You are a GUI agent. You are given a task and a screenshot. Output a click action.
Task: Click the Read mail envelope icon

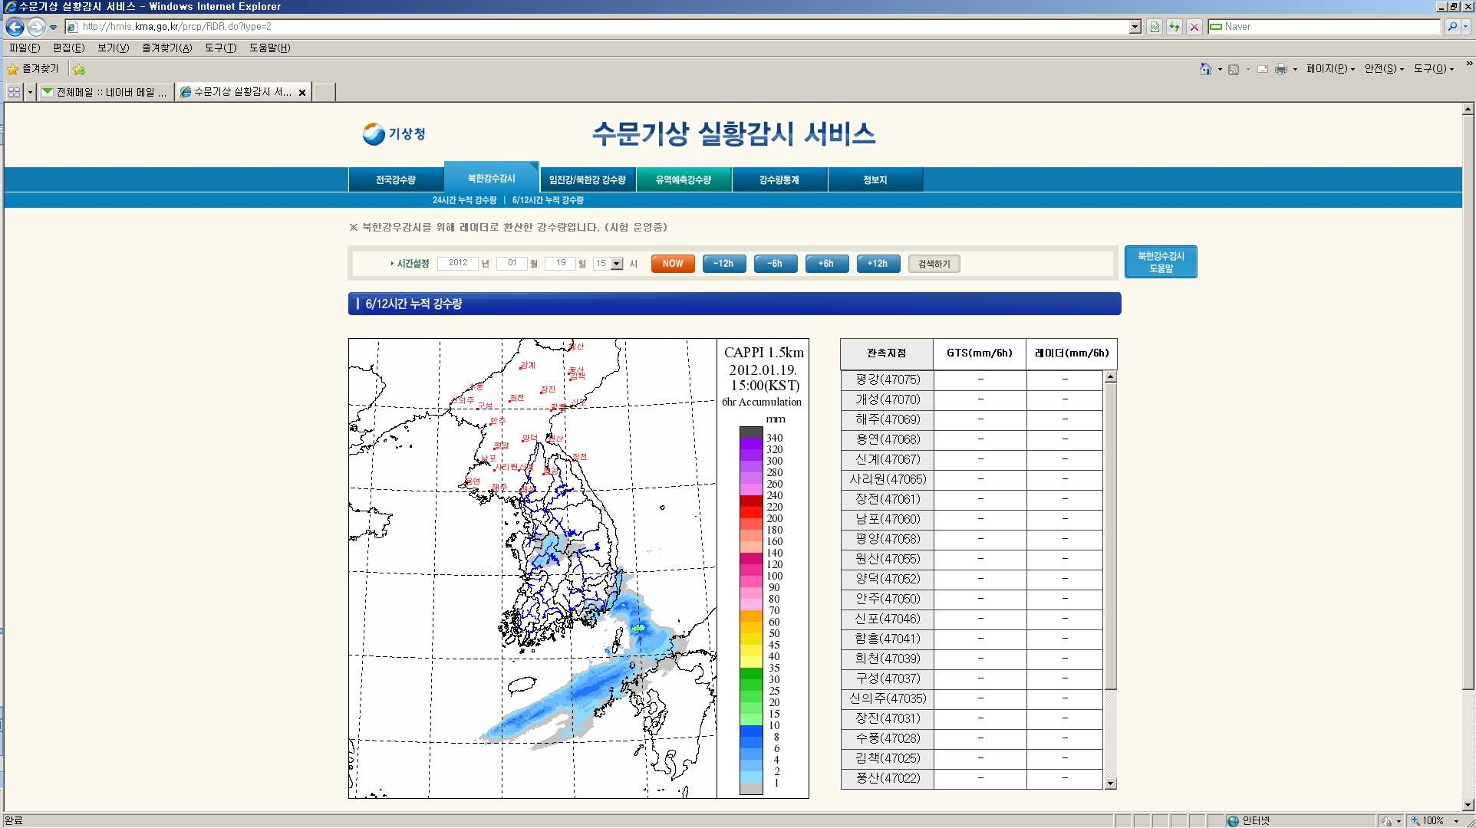coord(1262,69)
